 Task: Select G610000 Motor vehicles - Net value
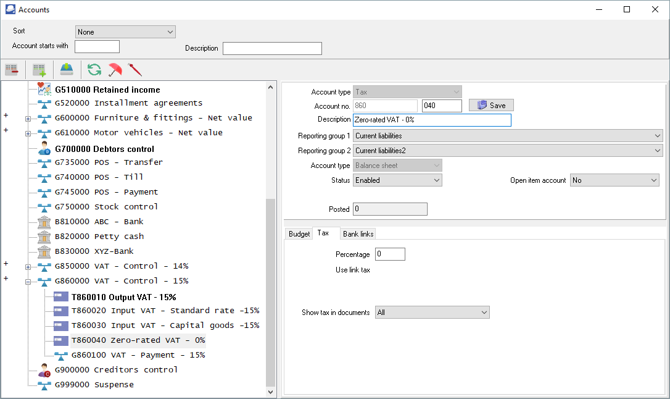138,133
